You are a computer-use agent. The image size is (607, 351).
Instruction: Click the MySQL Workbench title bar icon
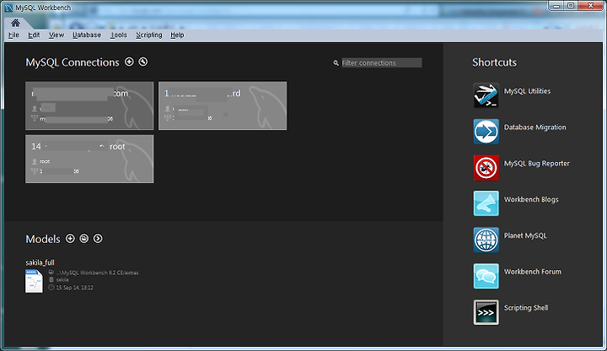click(8, 8)
